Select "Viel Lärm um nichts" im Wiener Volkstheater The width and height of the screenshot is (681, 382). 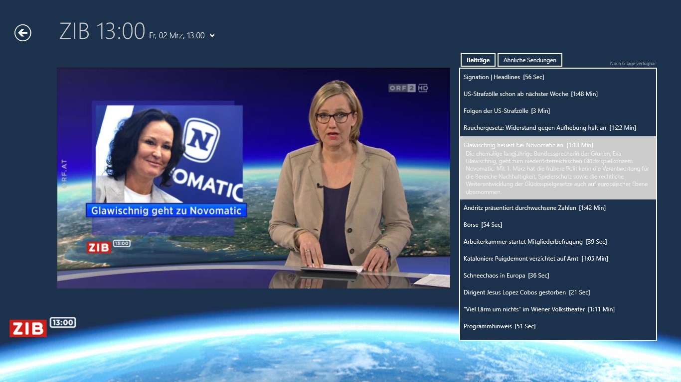(558, 309)
